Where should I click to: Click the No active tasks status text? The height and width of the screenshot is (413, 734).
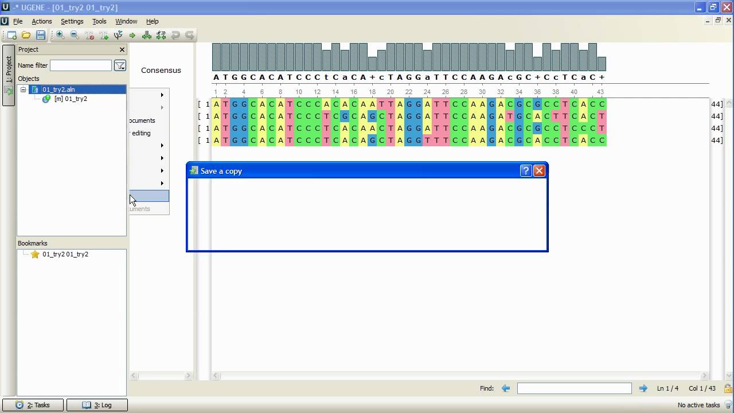click(x=698, y=405)
